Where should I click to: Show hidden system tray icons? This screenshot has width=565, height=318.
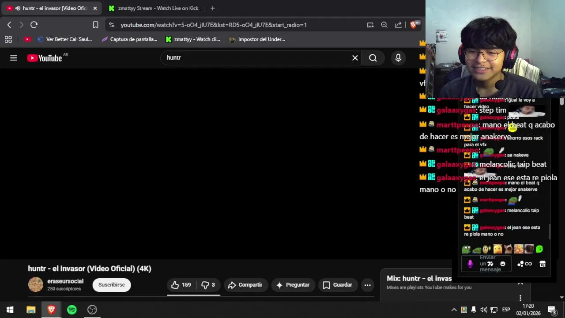[454, 310]
